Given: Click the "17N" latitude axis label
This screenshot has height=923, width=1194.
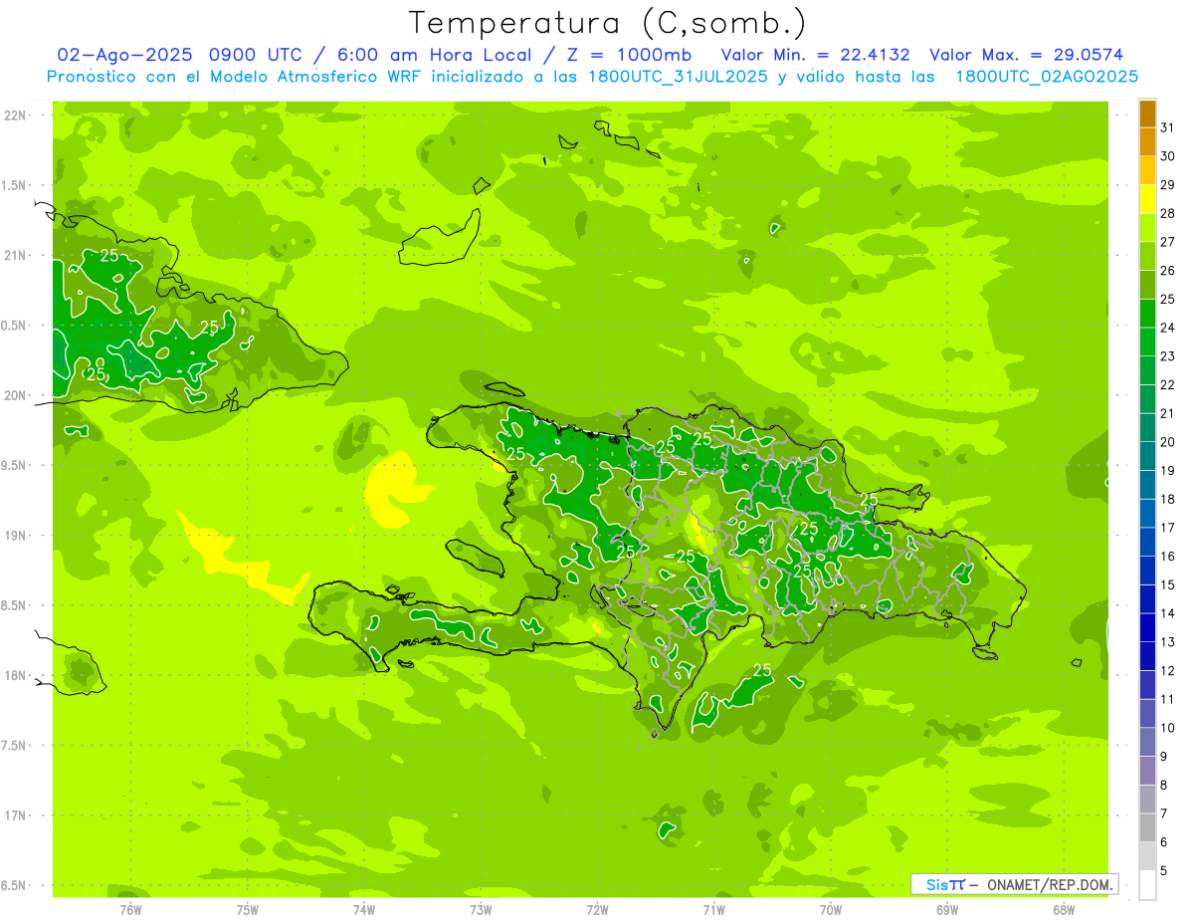Looking at the screenshot, I should click(x=14, y=815).
